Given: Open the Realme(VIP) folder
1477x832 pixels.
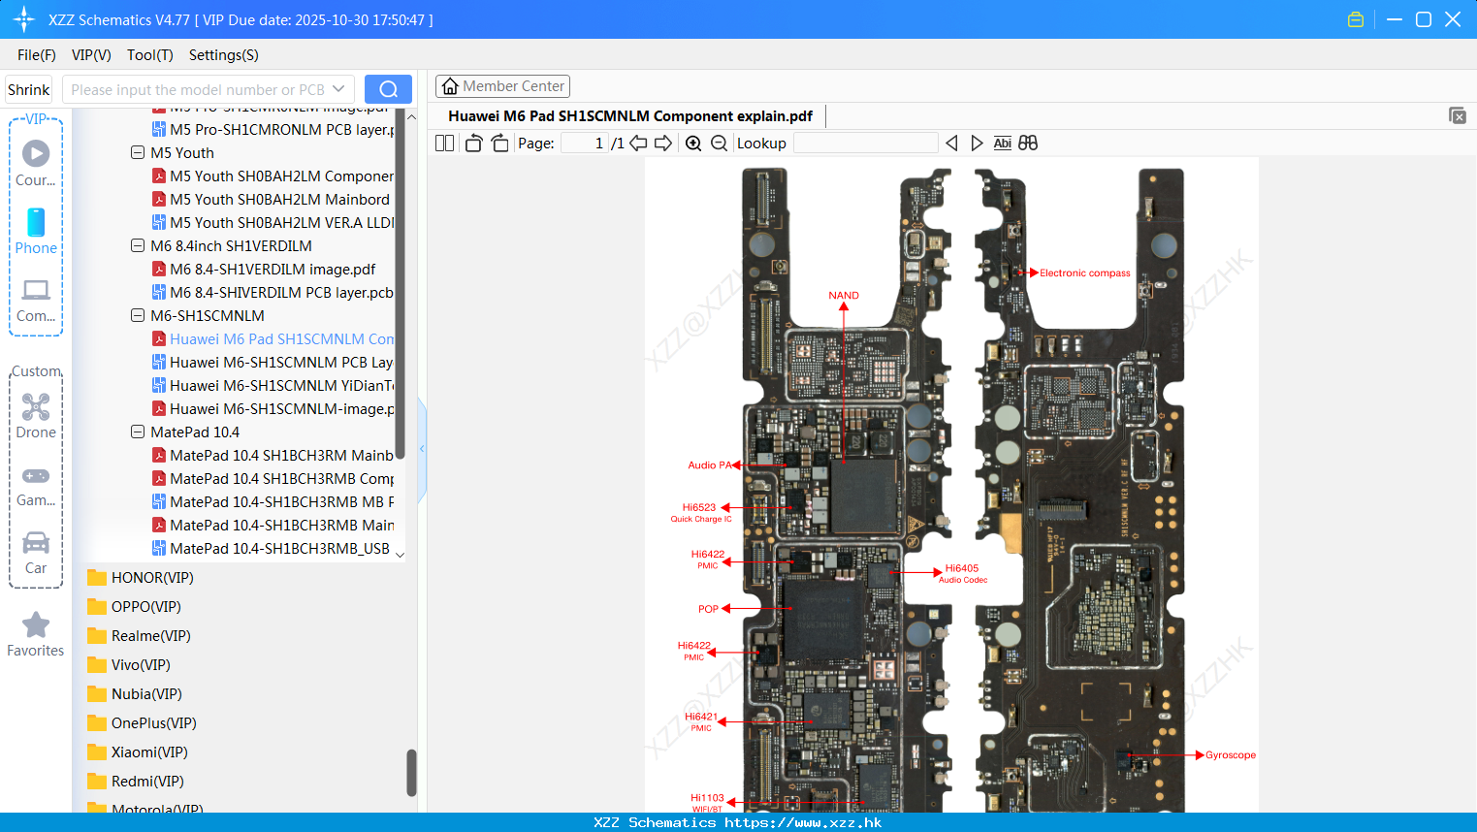Looking at the screenshot, I should [x=139, y=635].
